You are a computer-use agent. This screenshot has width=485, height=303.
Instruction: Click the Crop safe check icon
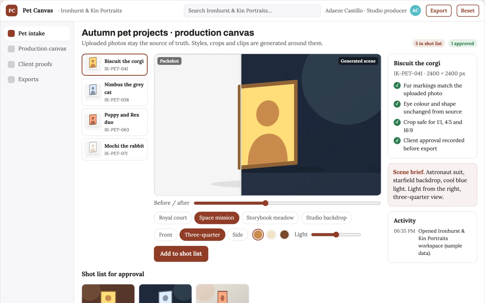pos(397,122)
